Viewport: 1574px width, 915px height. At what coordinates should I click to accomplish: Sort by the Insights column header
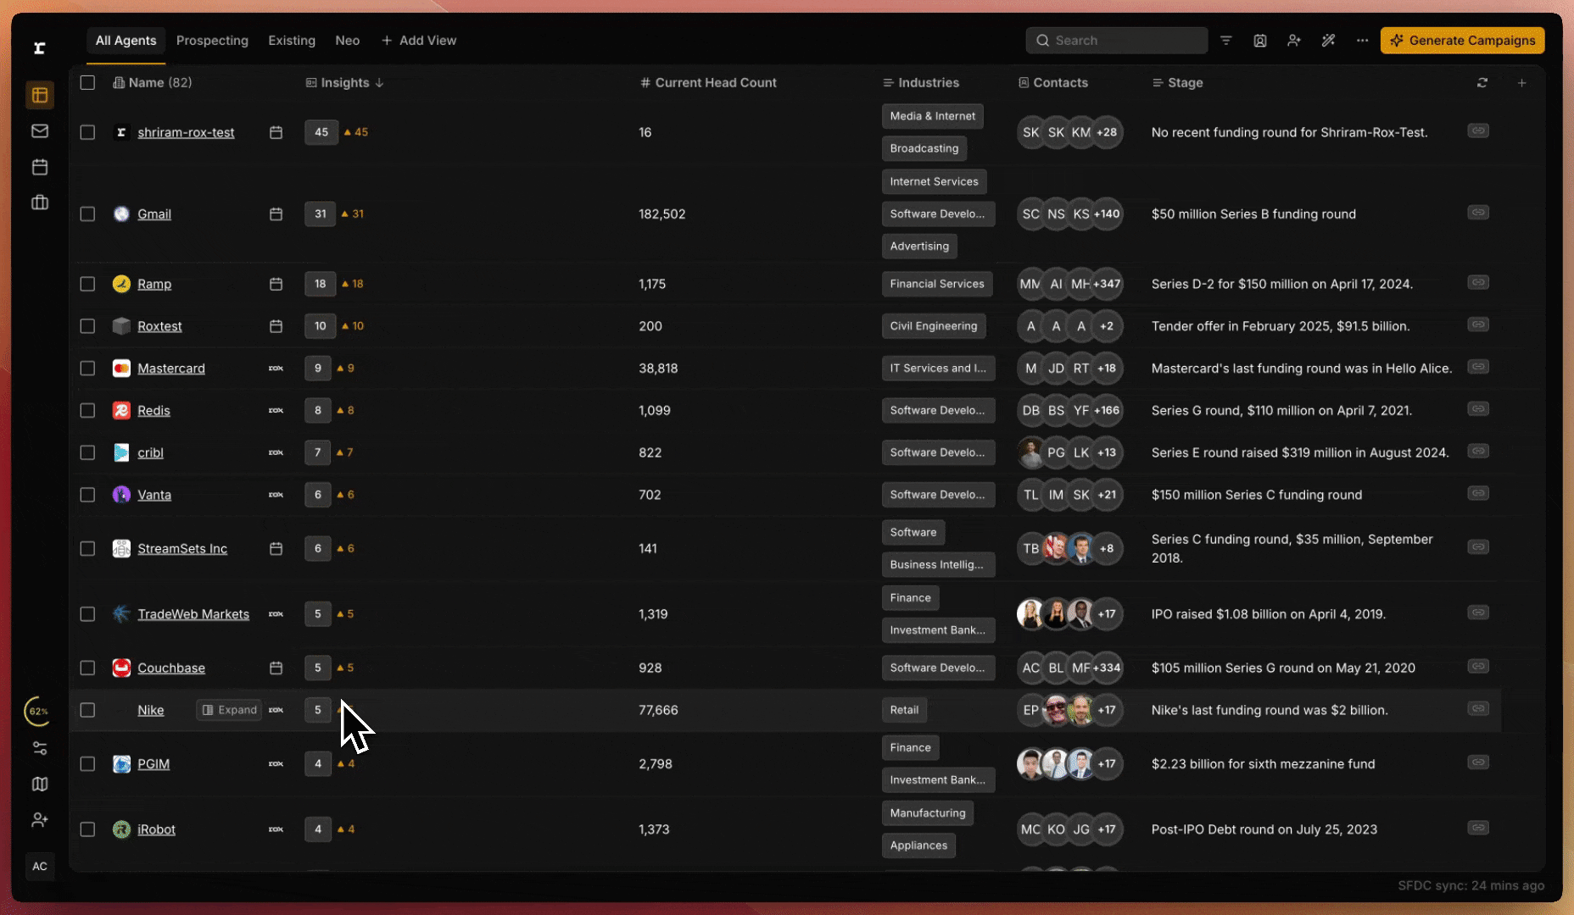pyautogui.click(x=344, y=83)
